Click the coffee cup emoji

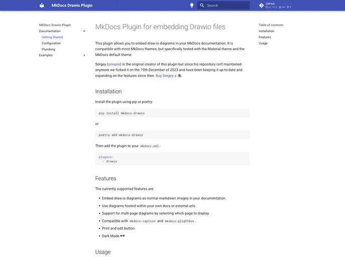point(180,75)
